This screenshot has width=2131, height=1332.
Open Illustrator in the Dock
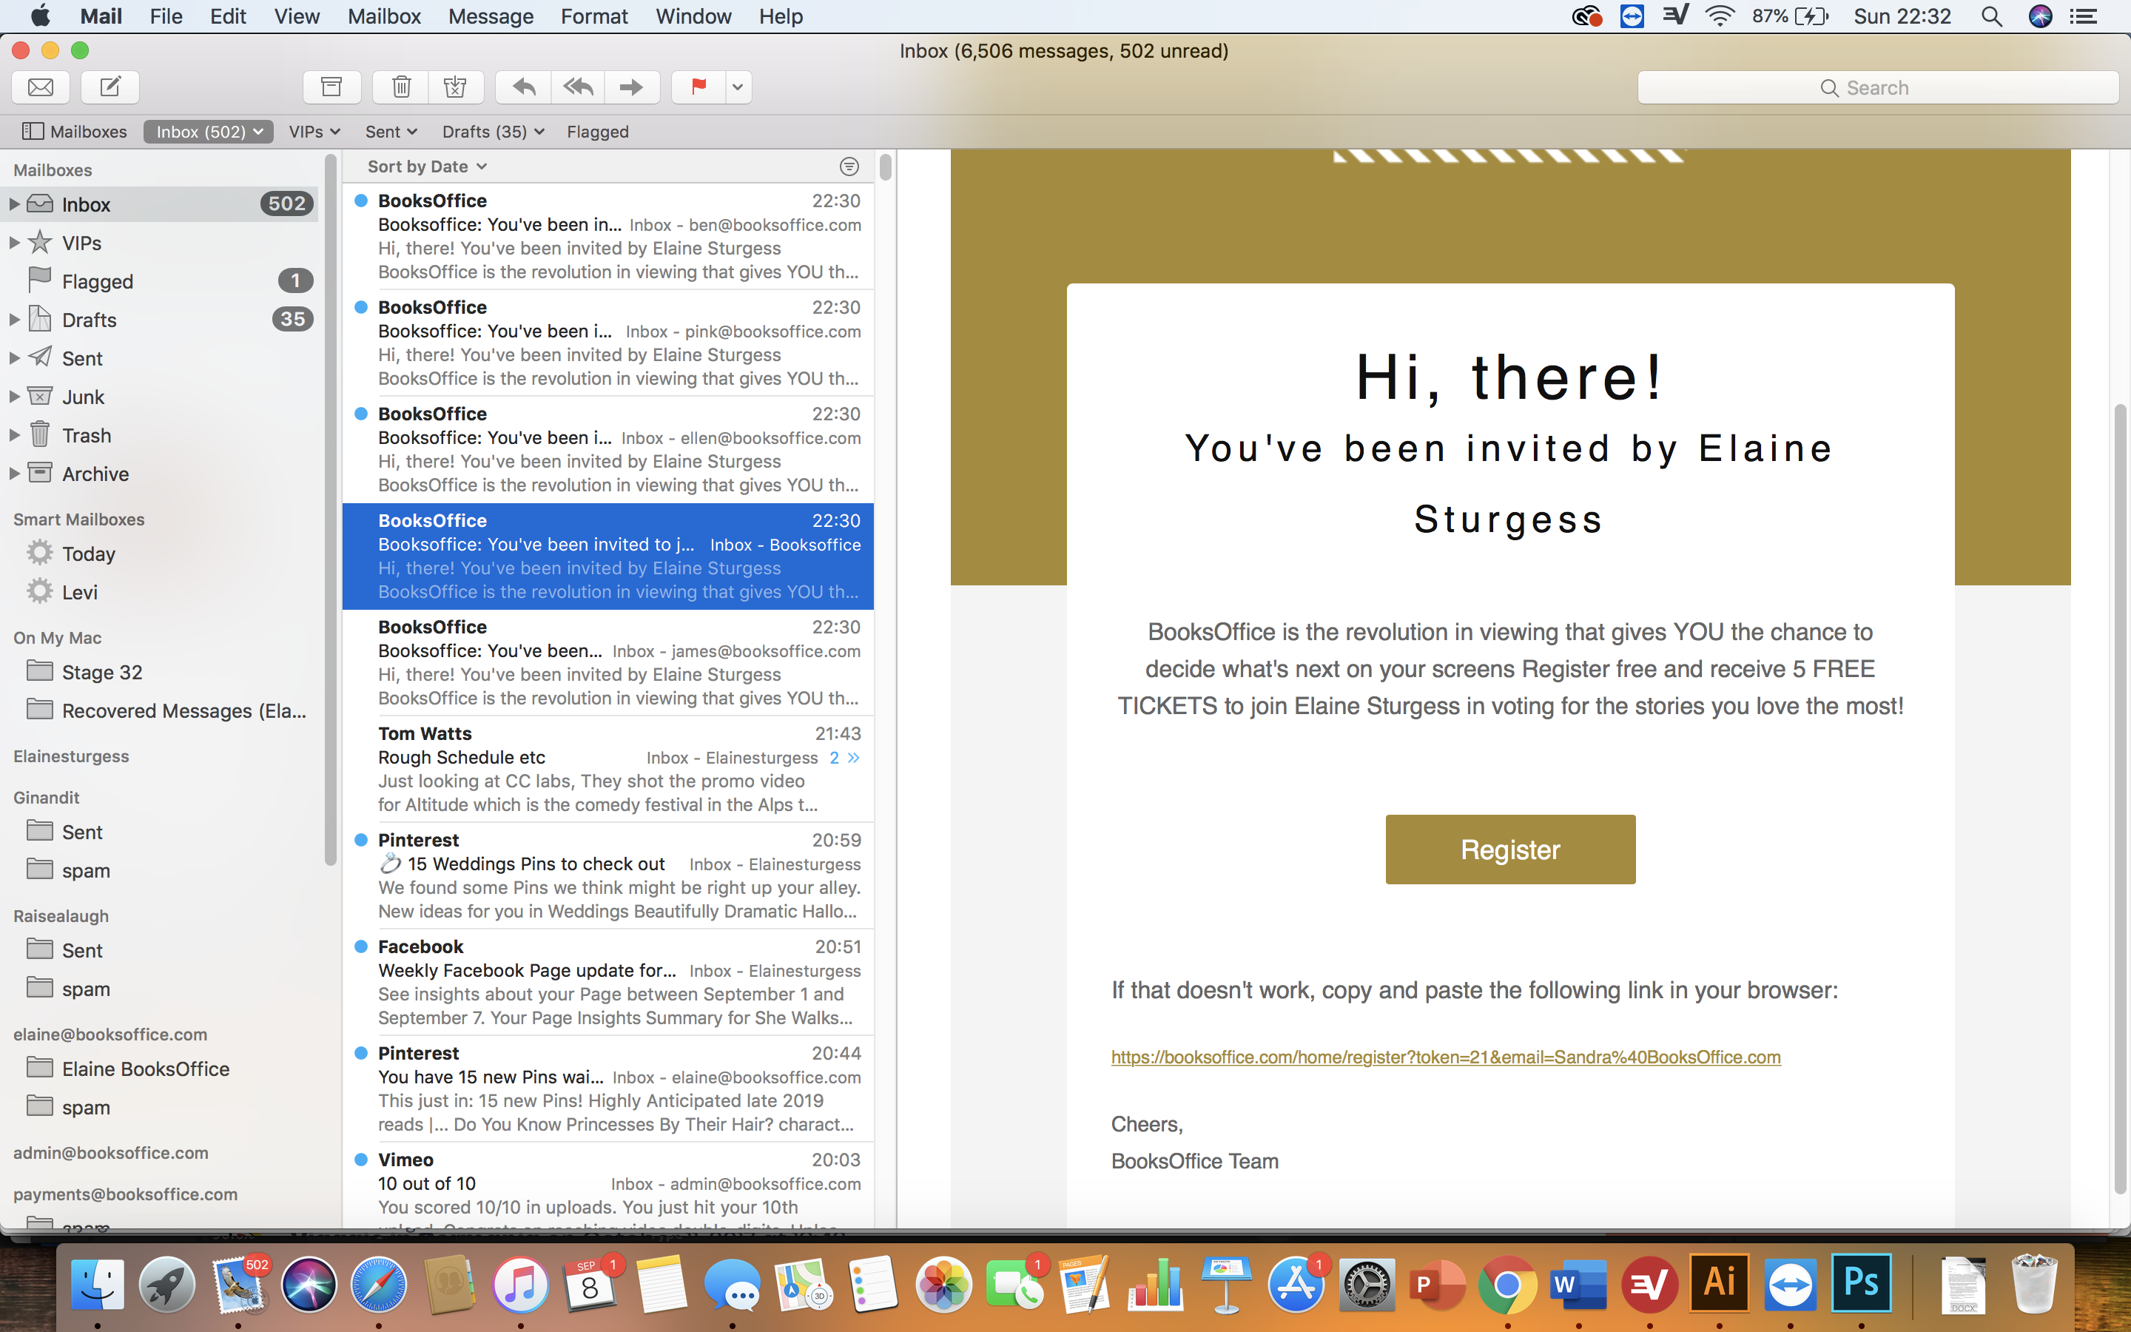[x=1719, y=1282]
